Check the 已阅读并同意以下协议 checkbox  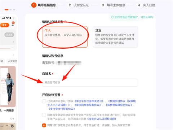click(x=44, y=101)
